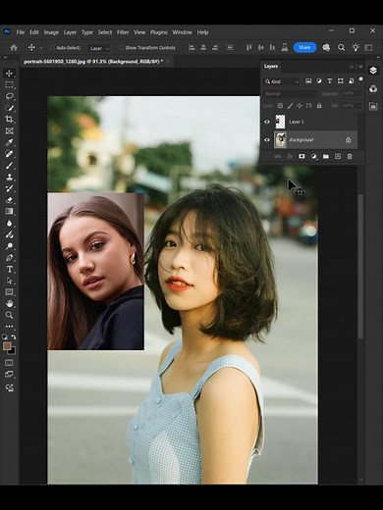Select the Frame tool

(9, 130)
